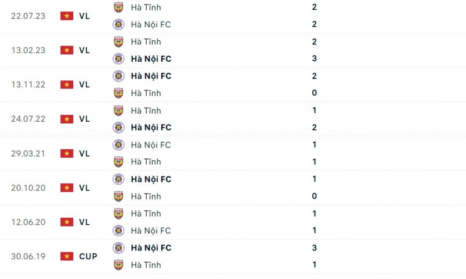Select Hà Nội FC team name, 13.02.23 match

click(x=151, y=59)
